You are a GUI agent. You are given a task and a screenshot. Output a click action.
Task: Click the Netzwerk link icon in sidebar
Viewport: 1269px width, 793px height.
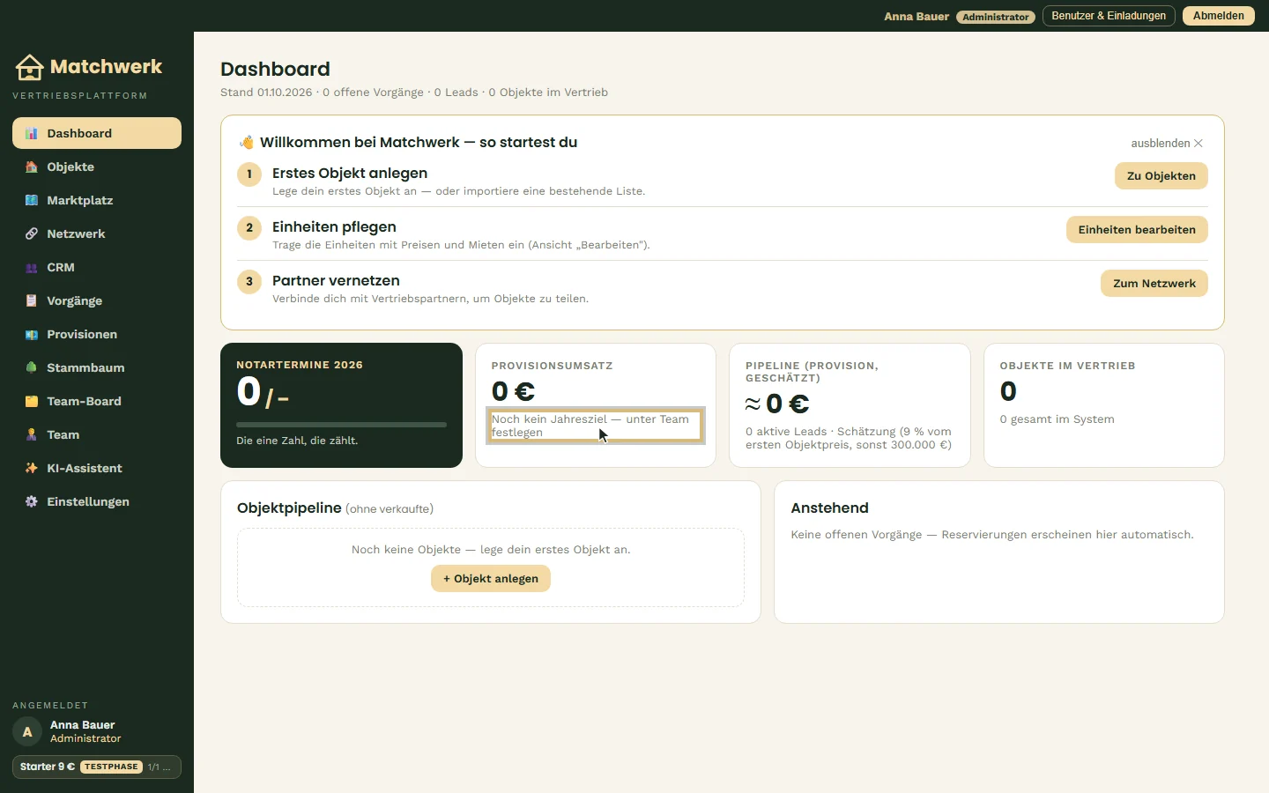point(32,233)
